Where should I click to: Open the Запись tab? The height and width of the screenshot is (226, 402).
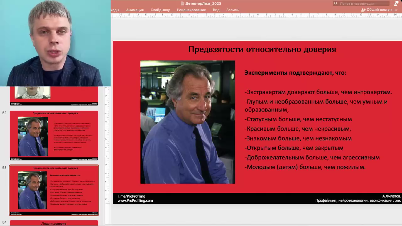coord(232,10)
